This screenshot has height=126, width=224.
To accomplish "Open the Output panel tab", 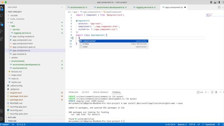I will tap(85, 92).
